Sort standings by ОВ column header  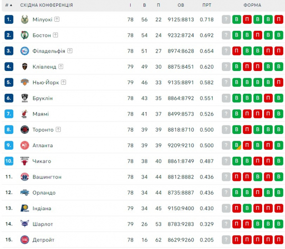coord(181,5)
